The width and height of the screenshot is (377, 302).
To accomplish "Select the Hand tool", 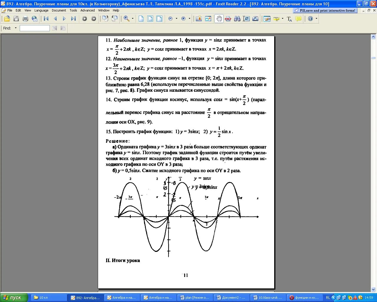I will [x=219, y=19].
